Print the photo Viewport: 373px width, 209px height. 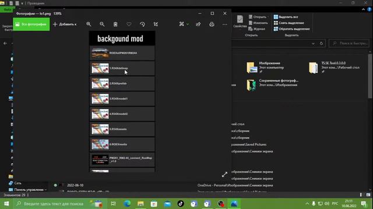tap(212, 24)
